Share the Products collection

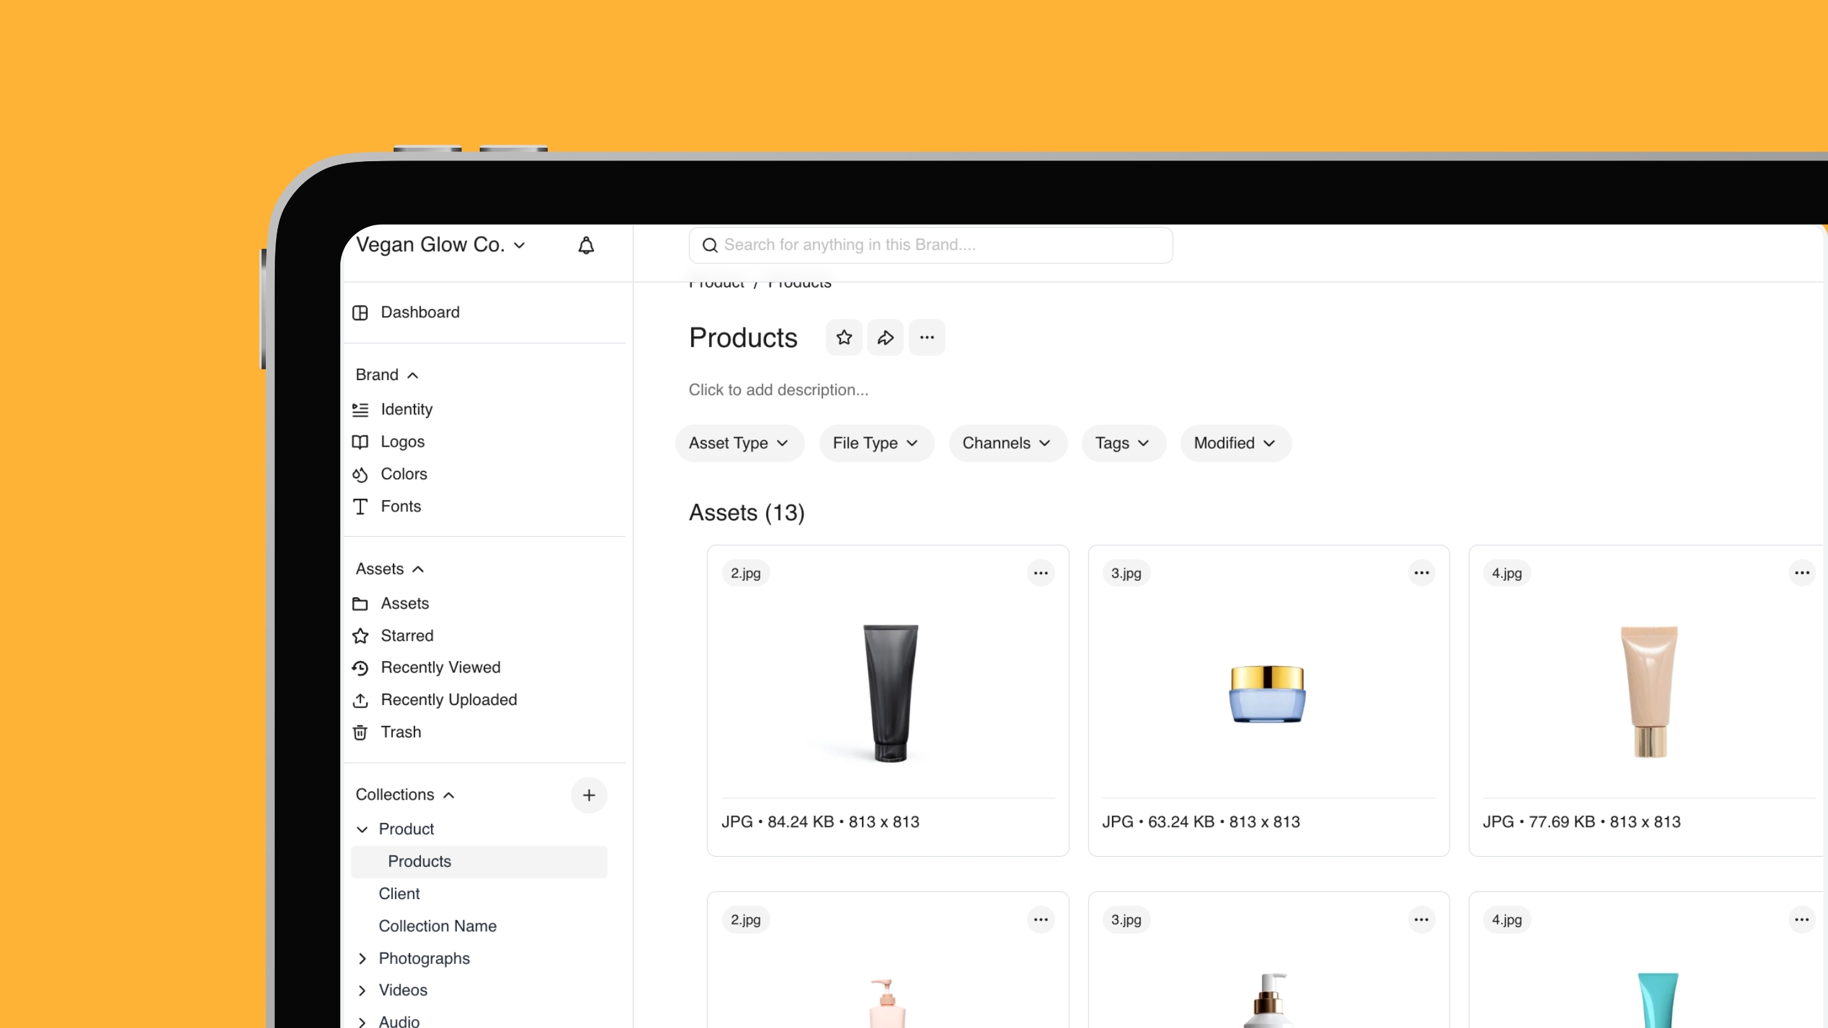click(x=885, y=338)
